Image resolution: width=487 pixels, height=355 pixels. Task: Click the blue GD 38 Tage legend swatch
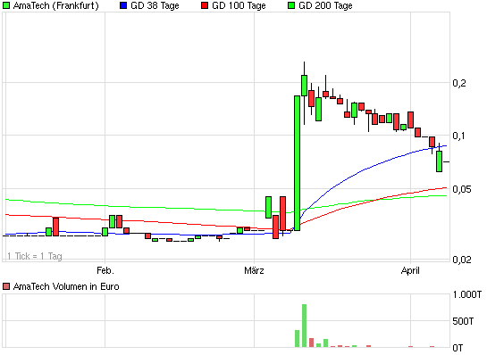coord(123,5)
